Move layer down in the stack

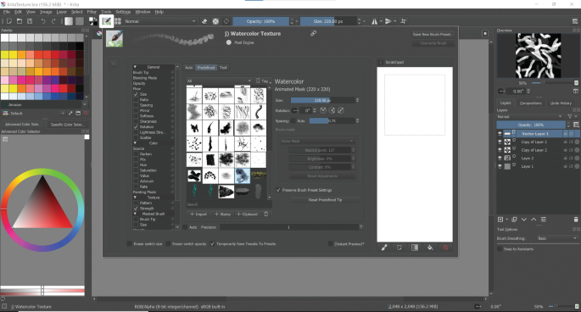[x=524, y=220]
